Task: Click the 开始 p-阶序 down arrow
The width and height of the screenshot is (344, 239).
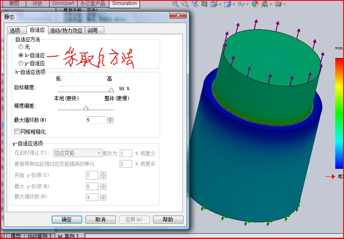Action: click(103, 177)
